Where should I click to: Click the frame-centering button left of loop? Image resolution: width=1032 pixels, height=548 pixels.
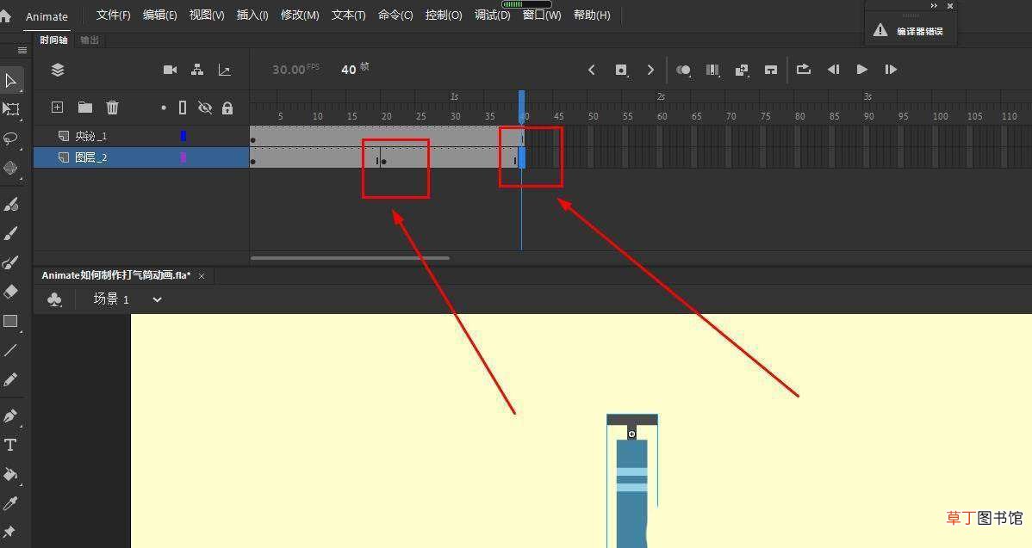click(x=771, y=70)
